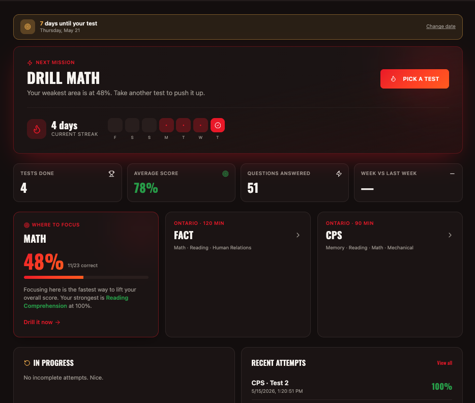475x403 pixels.
Task: Click the 11/23 correct label
Action: tap(82, 266)
